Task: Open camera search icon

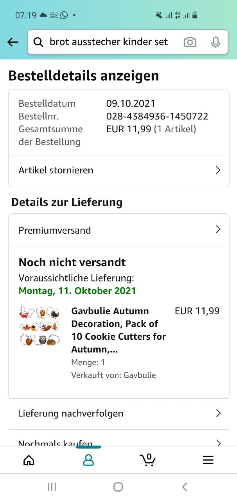Action: click(x=190, y=42)
